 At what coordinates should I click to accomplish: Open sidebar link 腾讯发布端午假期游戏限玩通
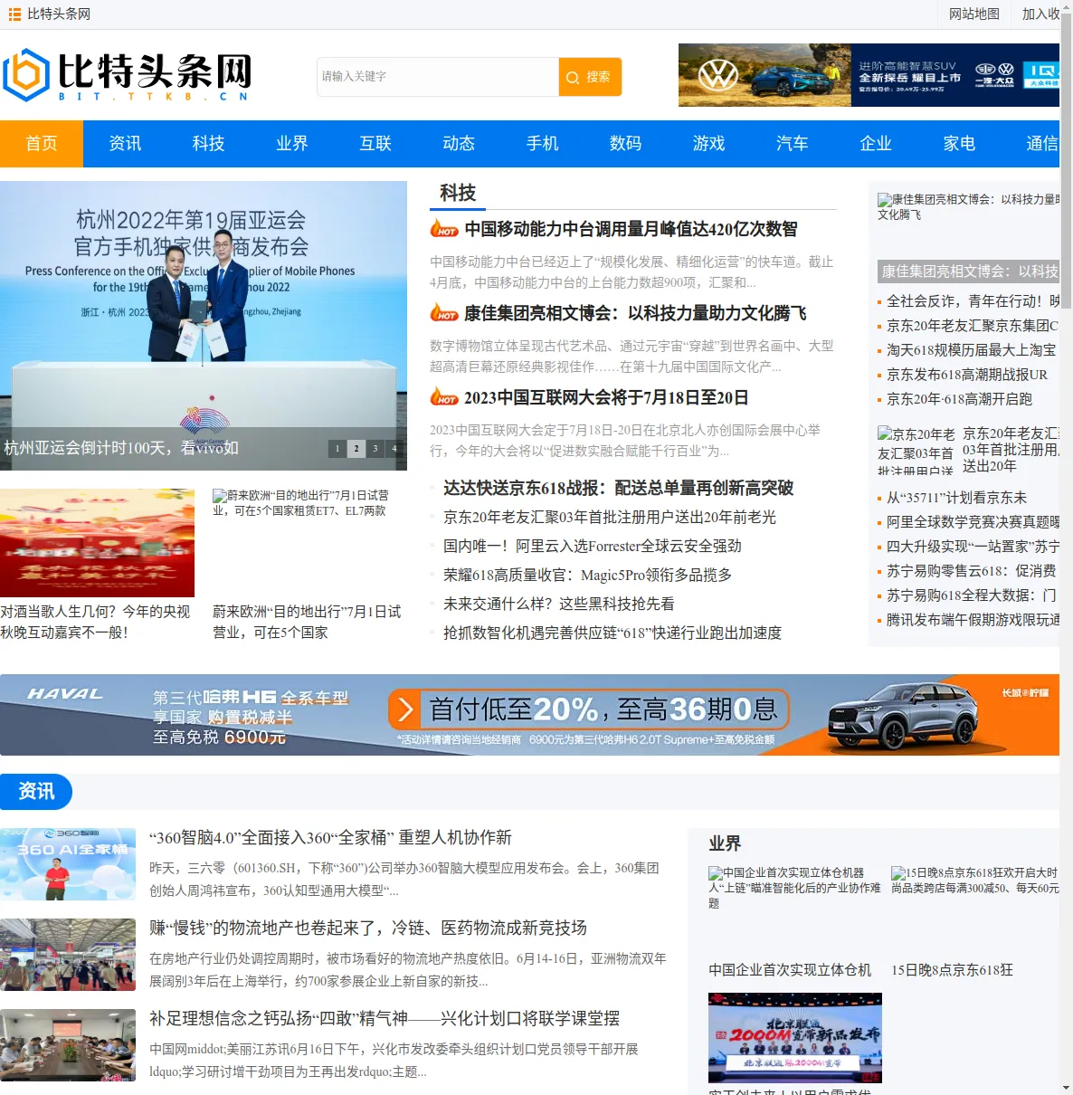973,619
